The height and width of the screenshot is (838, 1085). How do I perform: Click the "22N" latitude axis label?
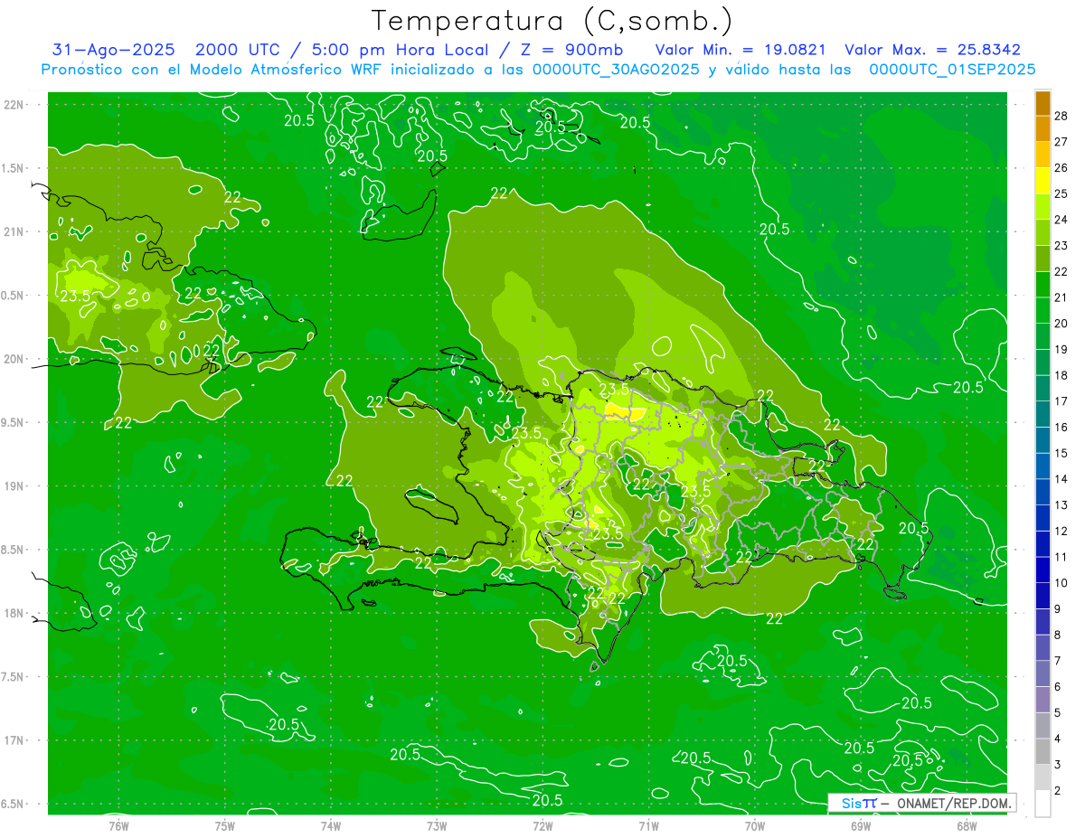click(x=14, y=104)
